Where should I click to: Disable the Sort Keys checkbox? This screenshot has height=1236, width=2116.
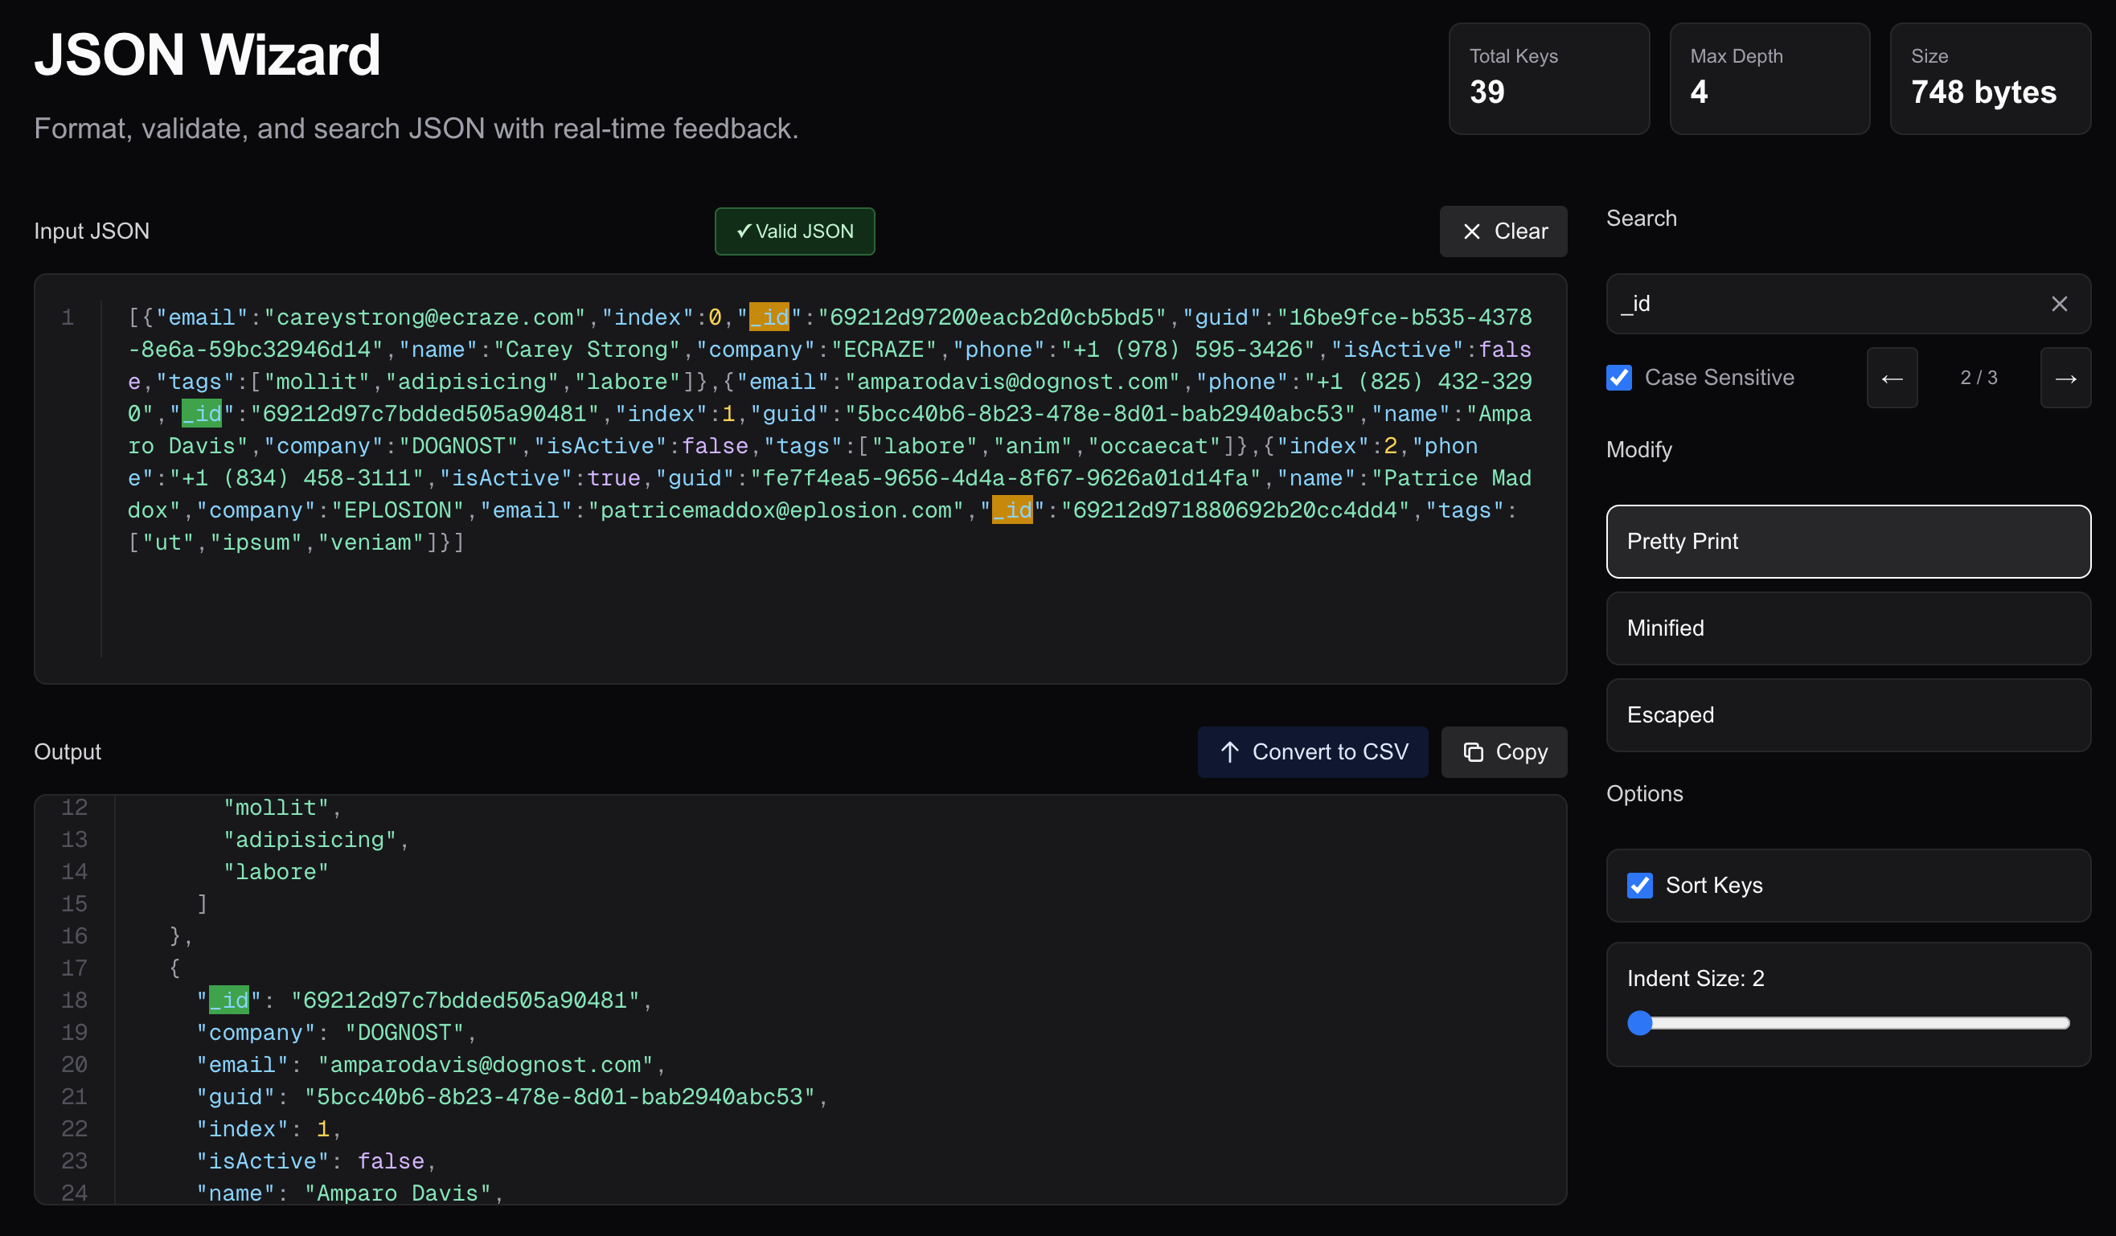pyautogui.click(x=1639, y=886)
